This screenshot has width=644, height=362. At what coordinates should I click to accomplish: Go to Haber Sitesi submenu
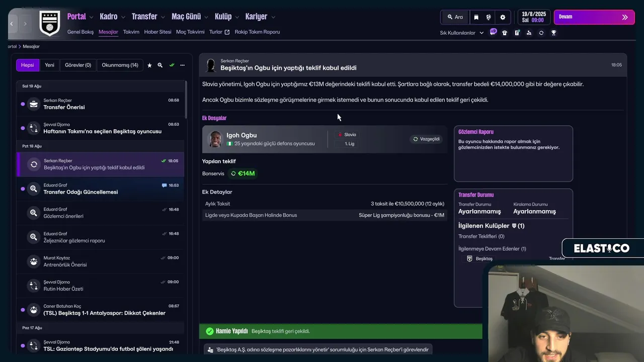click(x=157, y=32)
